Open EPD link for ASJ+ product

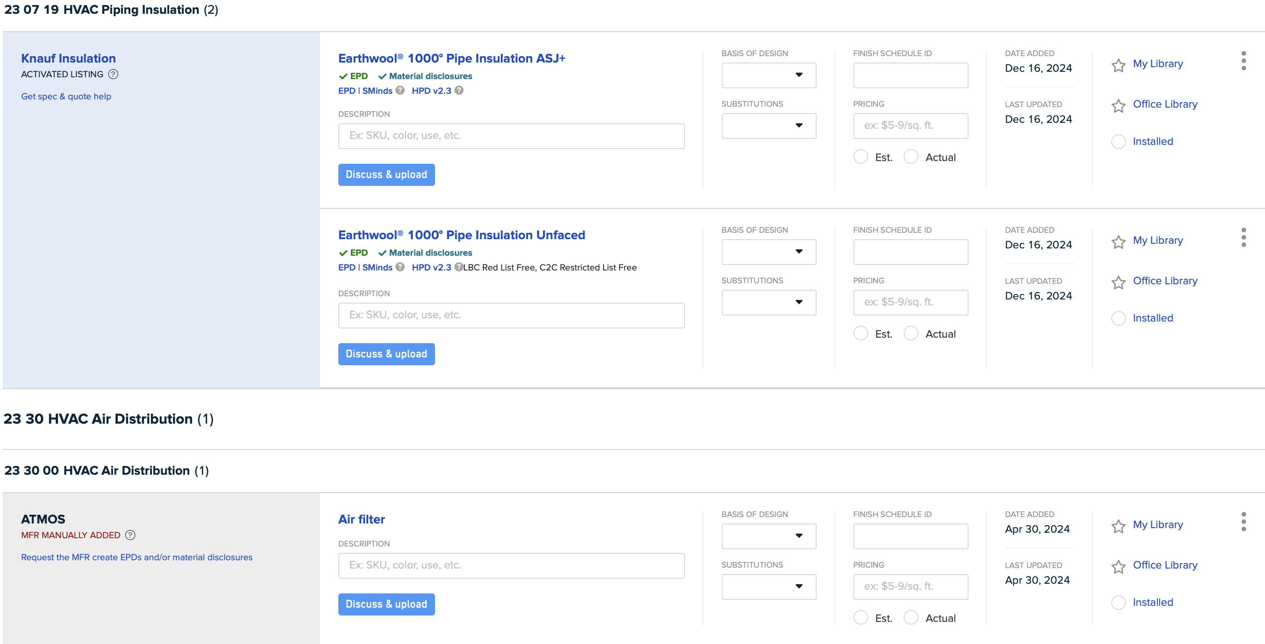point(347,91)
